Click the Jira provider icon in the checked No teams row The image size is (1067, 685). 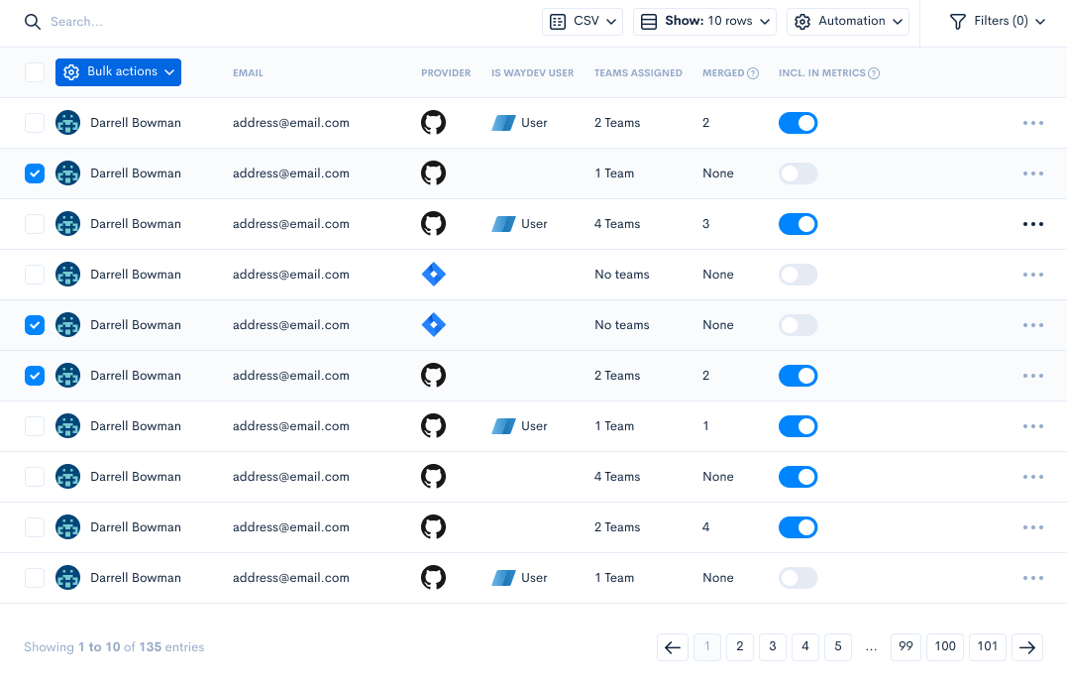[434, 325]
